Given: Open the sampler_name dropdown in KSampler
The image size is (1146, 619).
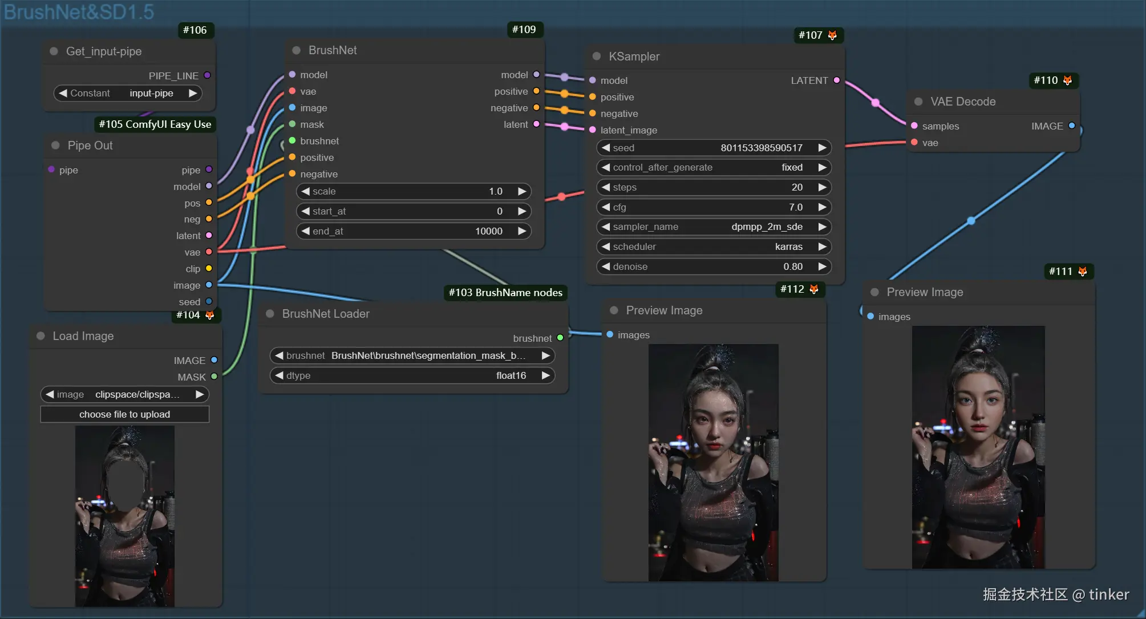Looking at the screenshot, I should pos(713,227).
